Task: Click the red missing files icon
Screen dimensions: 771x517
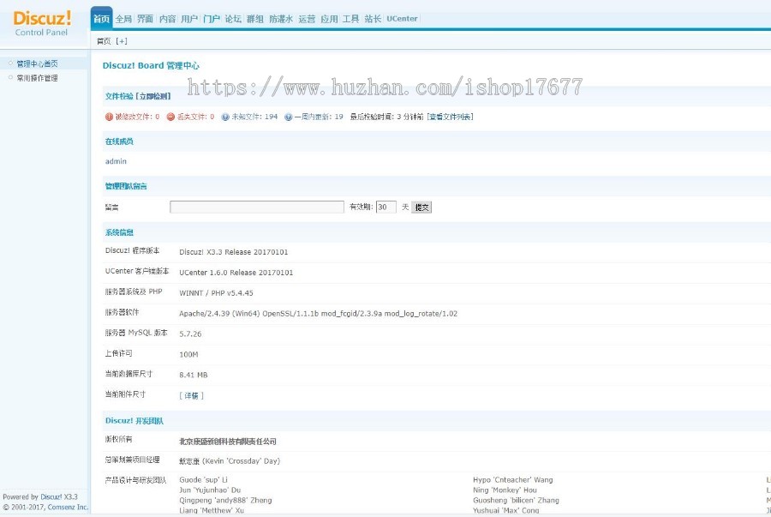Action: pos(170,117)
